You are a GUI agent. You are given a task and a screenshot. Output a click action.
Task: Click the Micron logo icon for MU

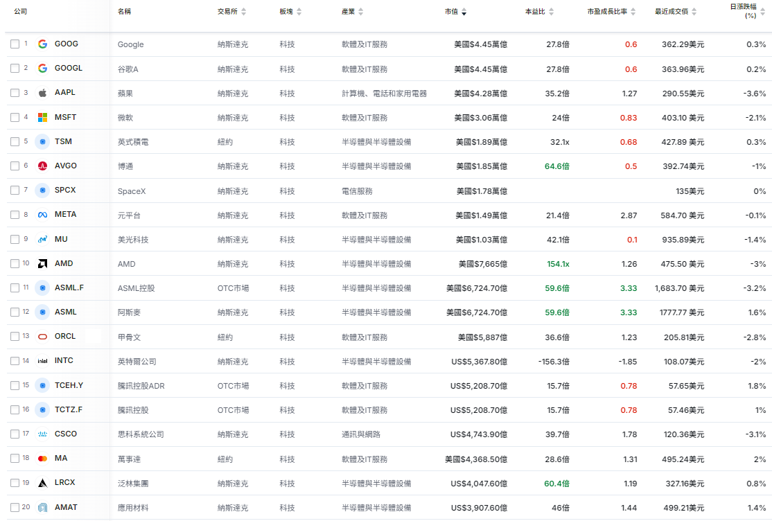pyautogui.click(x=43, y=239)
